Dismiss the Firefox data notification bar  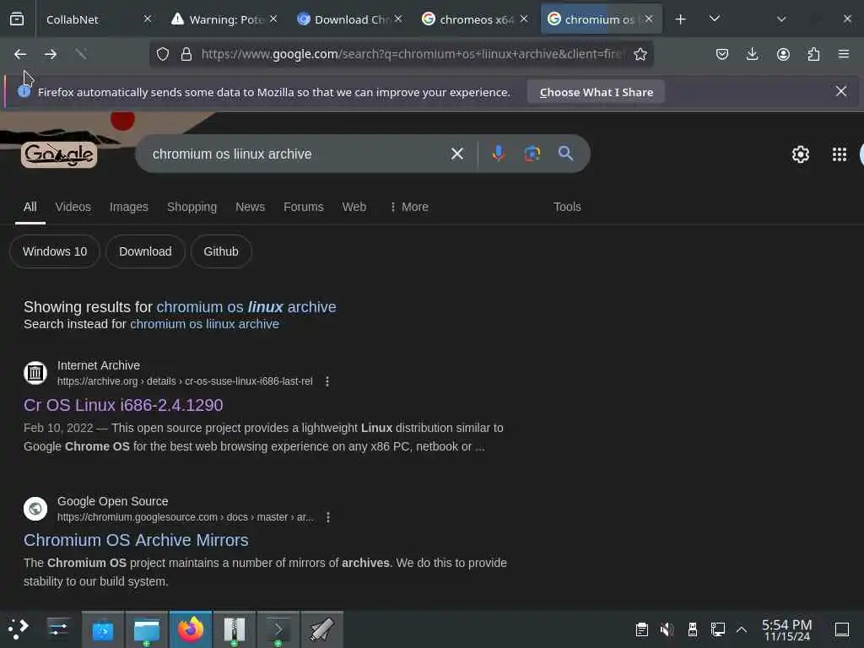point(841,91)
